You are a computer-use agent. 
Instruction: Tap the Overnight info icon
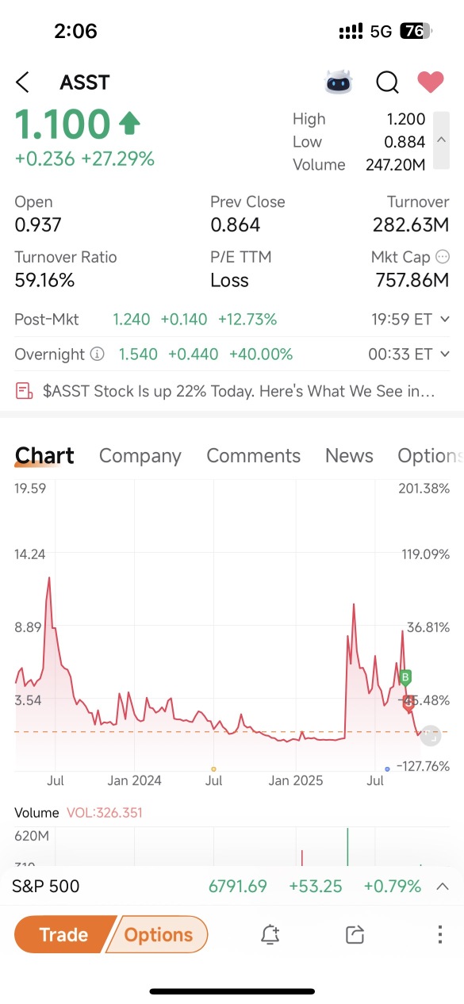[98, 354]
